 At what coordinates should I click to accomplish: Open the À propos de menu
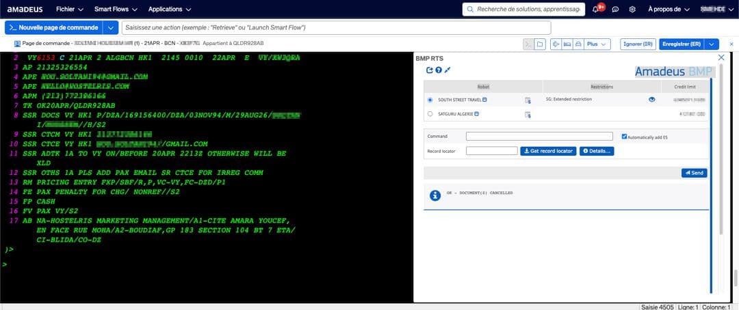click(x=669, y=10)
